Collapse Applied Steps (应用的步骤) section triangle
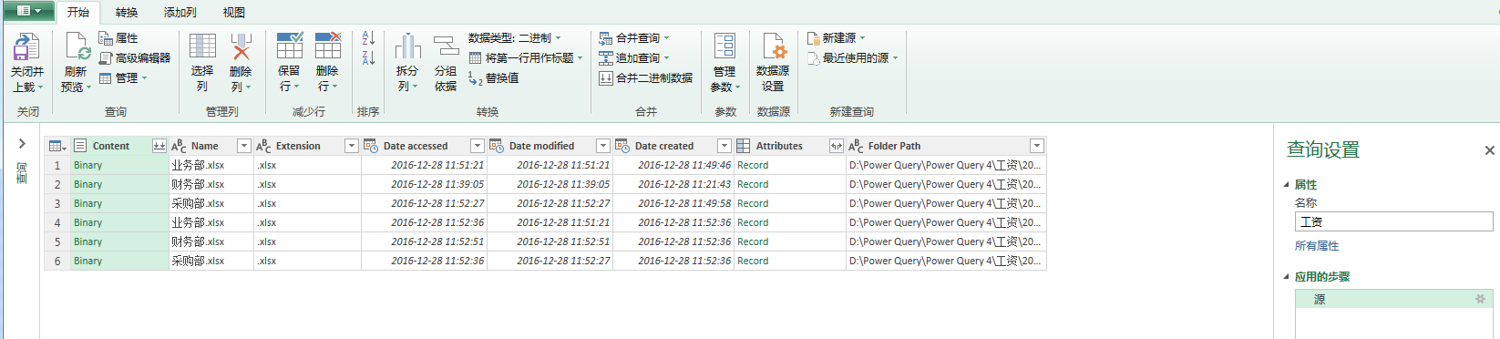This screenshot has width=1500, height=339. tap(1287, 277)
